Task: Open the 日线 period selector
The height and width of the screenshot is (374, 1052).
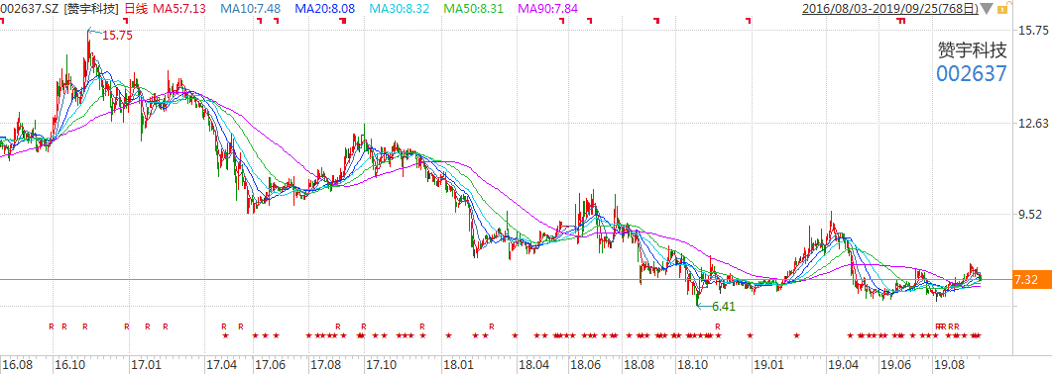Action: pyautogui.click(x=136, y=9)
